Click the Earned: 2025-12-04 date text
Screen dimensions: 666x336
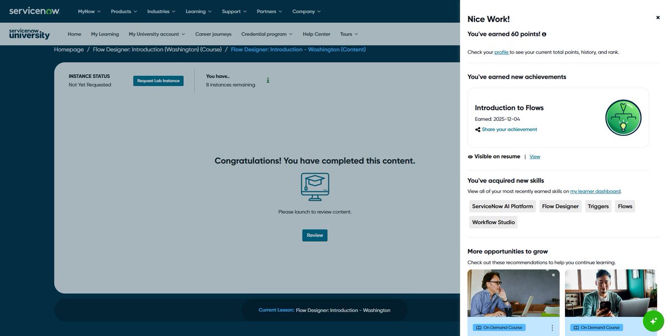(497, 119)
